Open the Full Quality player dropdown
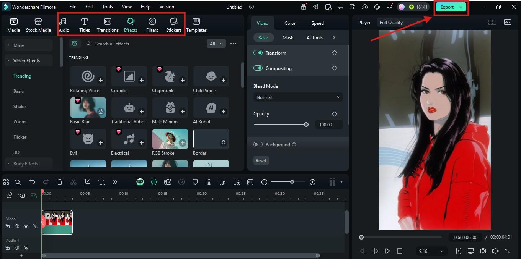This screenshot has height=259, width=521. coord(400,23)
